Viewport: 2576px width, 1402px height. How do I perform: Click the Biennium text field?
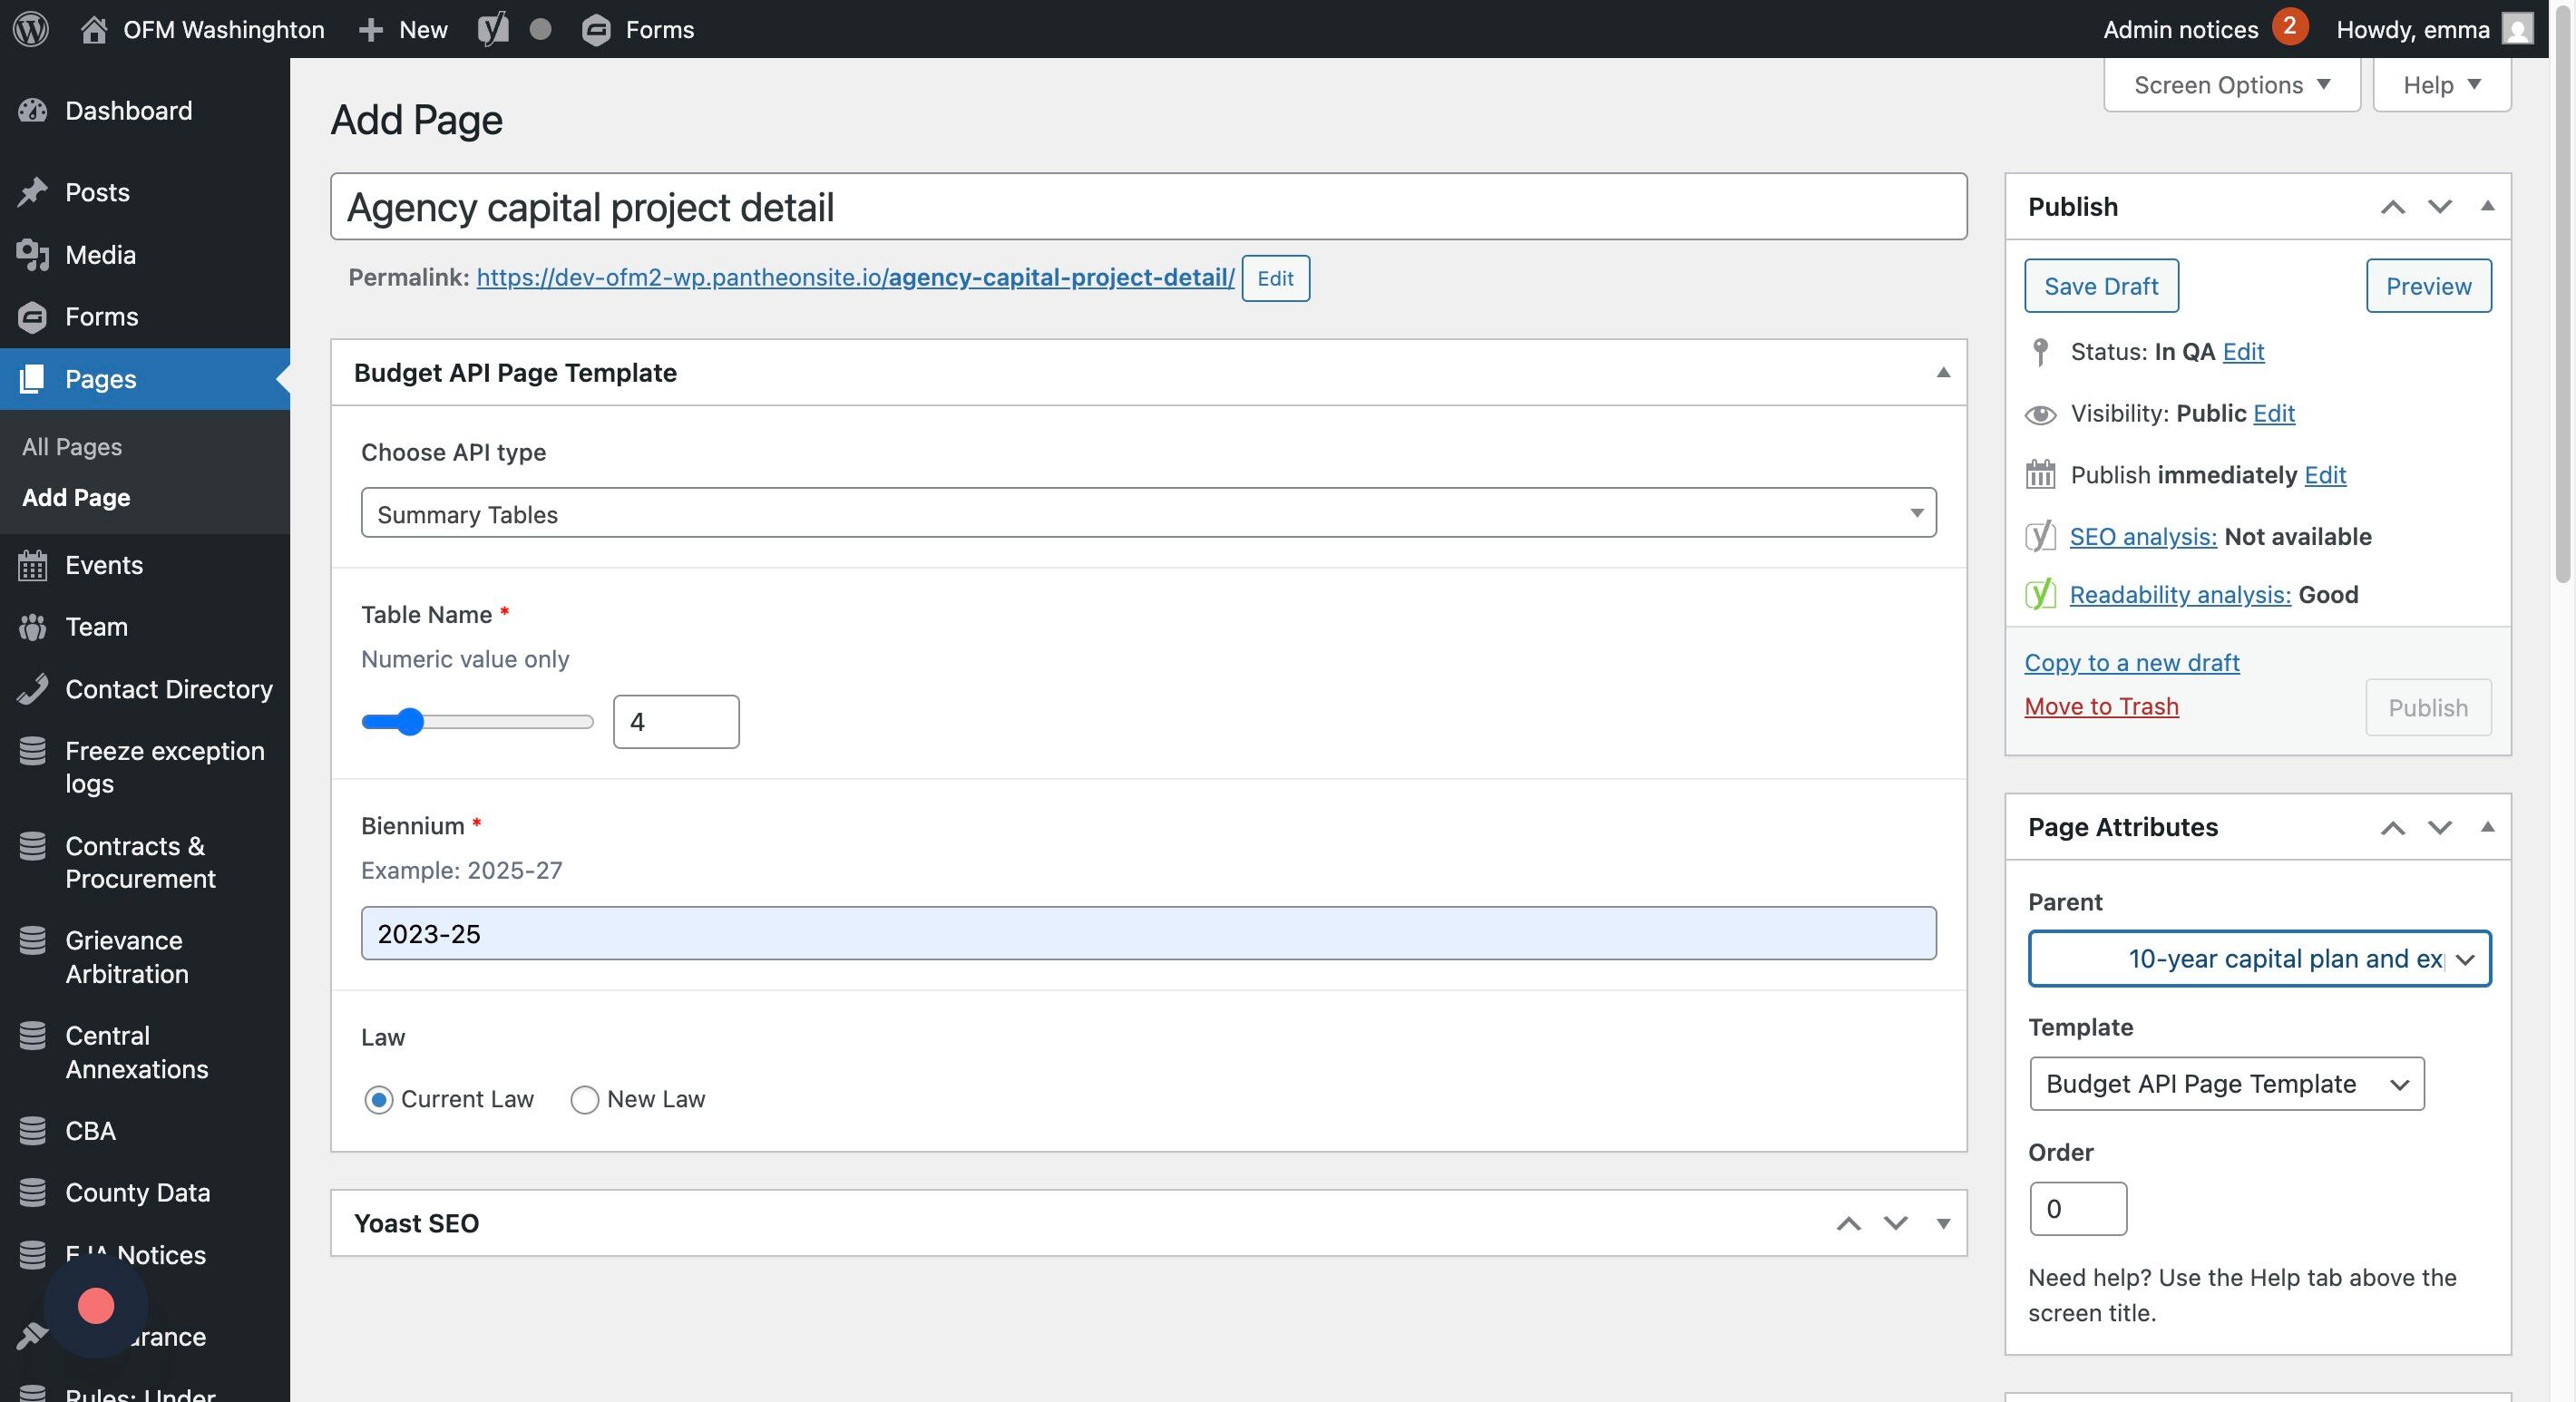click(x=1147, y=933)
